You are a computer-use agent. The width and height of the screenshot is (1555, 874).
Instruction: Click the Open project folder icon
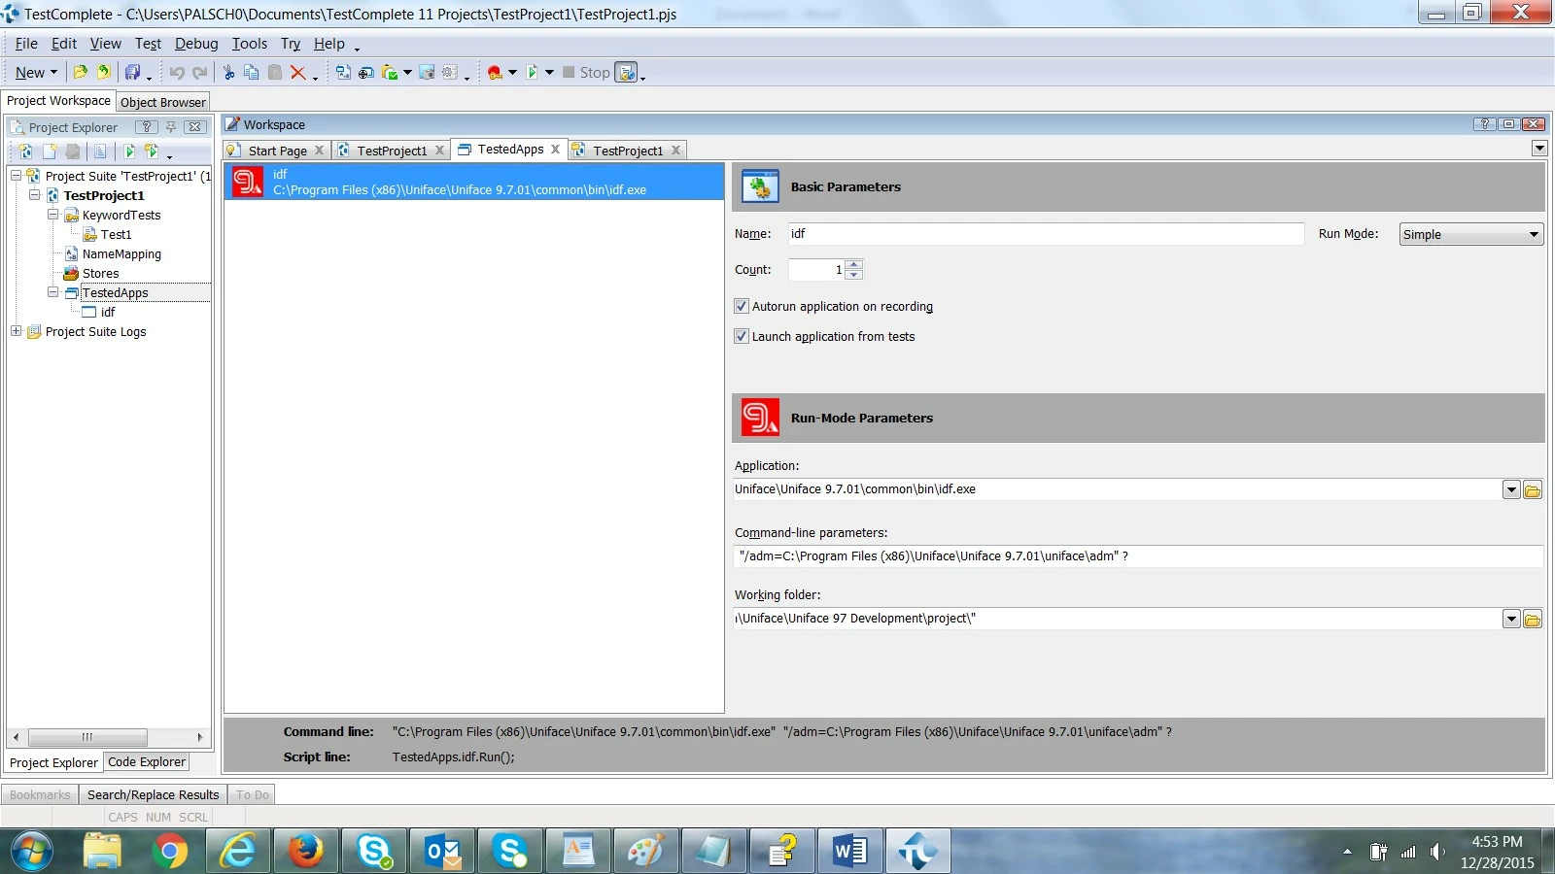click(x=80, y=72)
